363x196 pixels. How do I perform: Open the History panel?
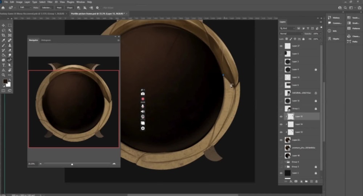click(334, 17)
